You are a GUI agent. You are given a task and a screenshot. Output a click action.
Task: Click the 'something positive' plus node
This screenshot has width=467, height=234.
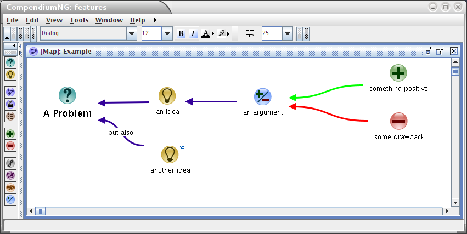[x=398, y=73]
